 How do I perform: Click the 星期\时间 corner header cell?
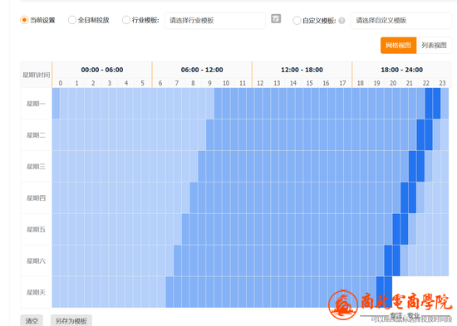[x=36, y=75]
